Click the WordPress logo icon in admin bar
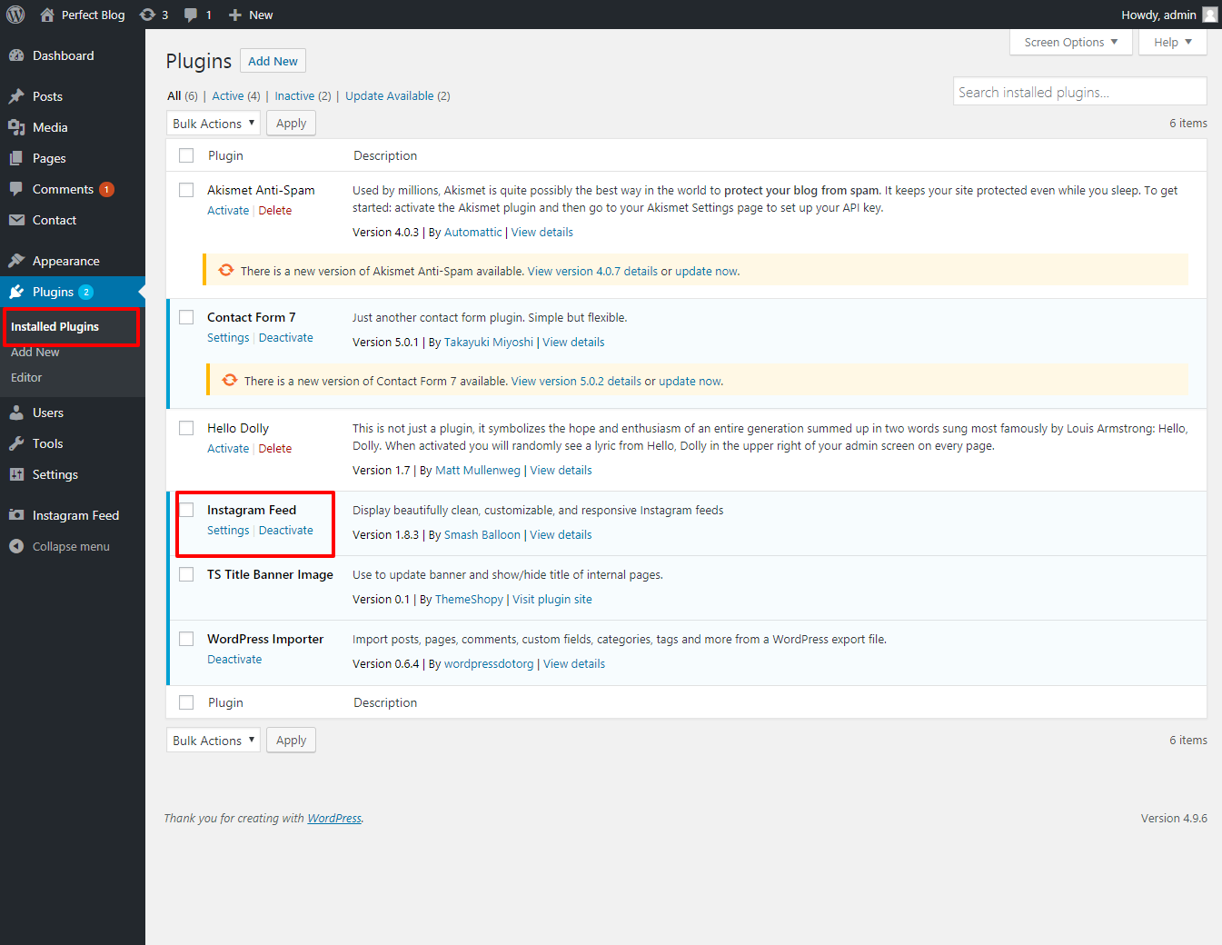This screenshot has width=1222, height=945. point(15,15)
